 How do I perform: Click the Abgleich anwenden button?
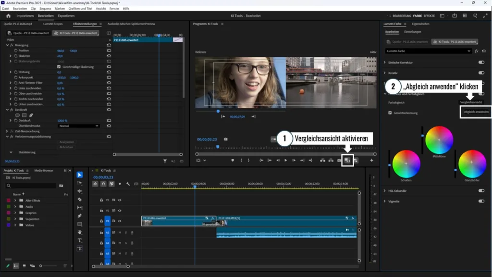[x=476, y=112]
